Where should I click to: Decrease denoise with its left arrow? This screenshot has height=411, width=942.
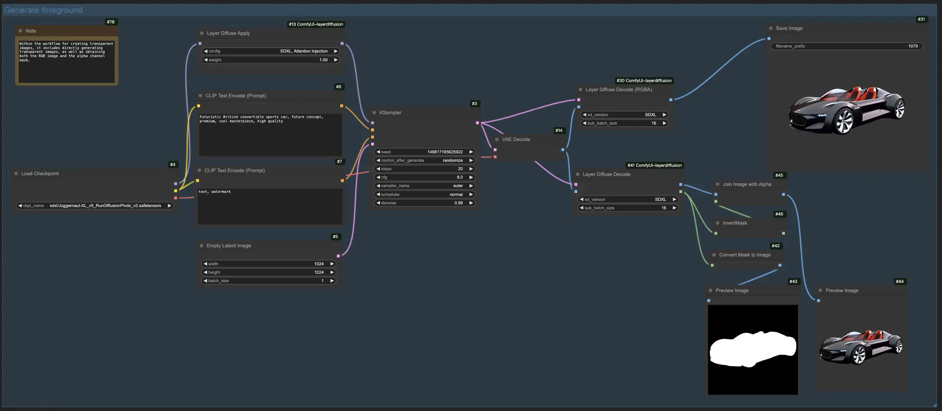coord(378,203)
